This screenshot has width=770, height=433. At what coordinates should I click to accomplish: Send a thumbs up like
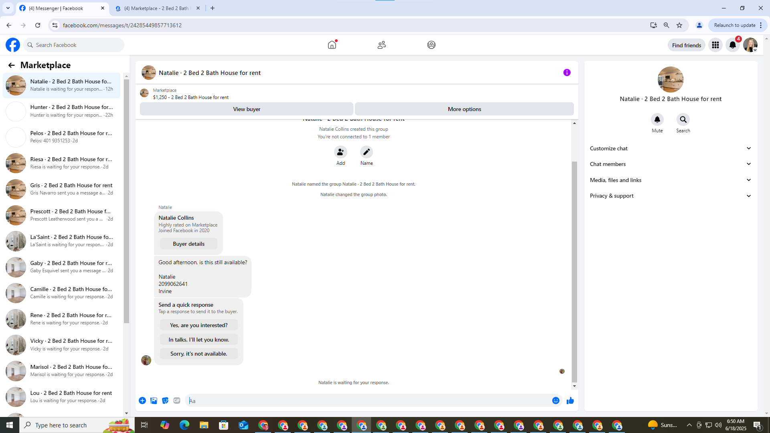(x=570, y=401)
